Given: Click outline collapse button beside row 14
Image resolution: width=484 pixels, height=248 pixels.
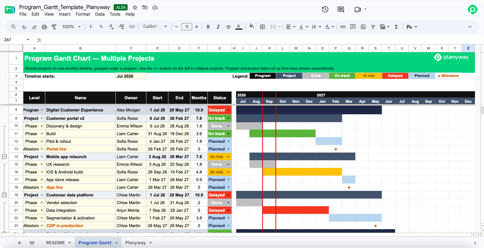Looking at the screenshot, I should tap(5, 157).
